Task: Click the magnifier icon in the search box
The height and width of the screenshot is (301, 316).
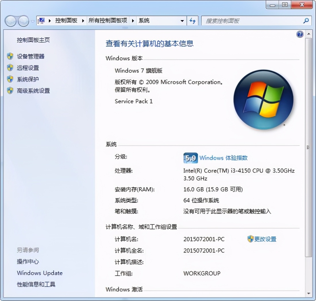Action: (306, 21)
